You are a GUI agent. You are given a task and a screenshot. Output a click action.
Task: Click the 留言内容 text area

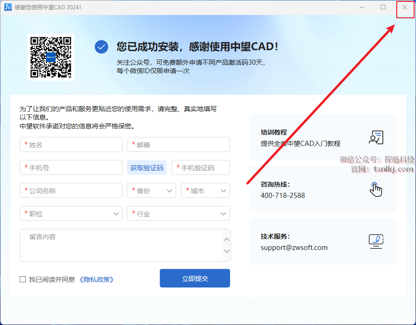click(125, 245)
